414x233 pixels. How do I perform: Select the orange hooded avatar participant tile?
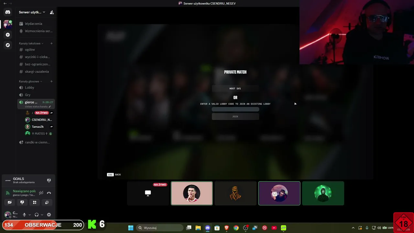coord(235,193)
